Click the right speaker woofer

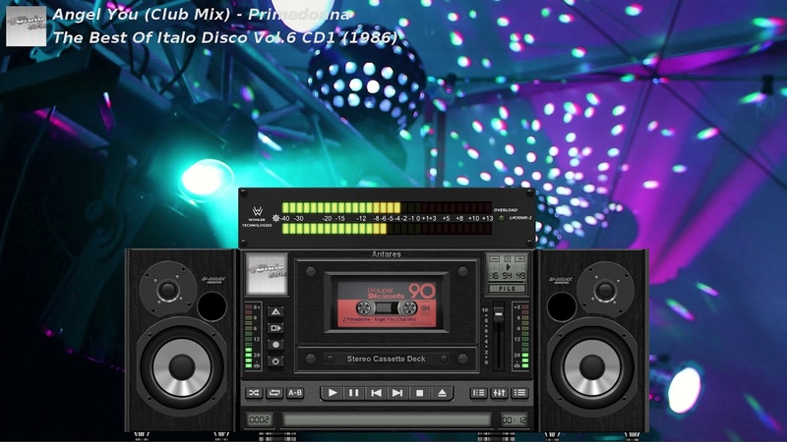tap(593, 367)
